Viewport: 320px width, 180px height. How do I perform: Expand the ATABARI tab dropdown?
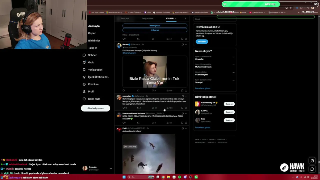point(175,18)
